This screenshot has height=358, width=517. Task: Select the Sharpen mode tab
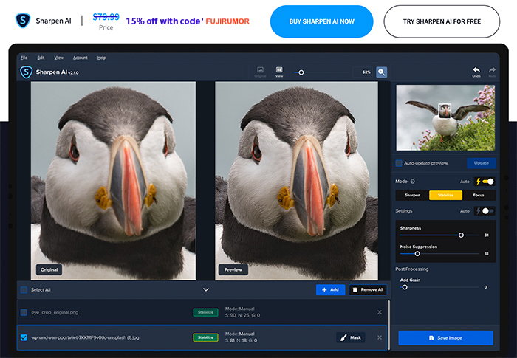(x=412, y=195)
